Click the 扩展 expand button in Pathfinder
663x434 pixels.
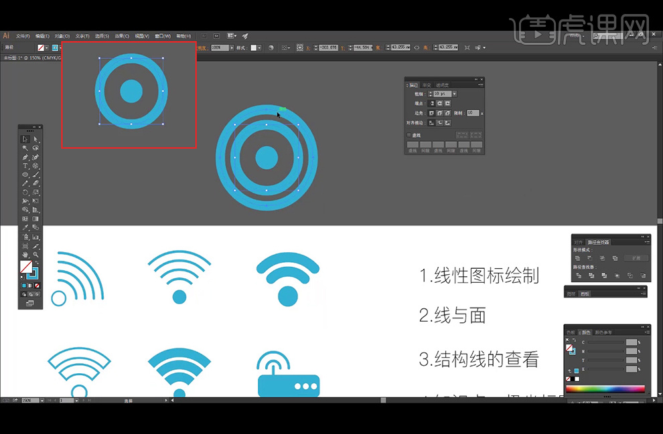(636, 257)
